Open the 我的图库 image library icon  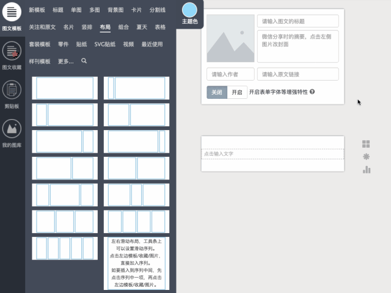coord(12,128)
